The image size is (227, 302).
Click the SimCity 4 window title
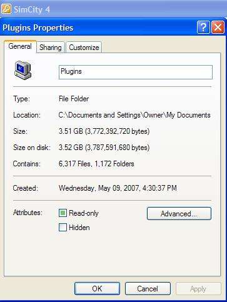[x=32, y=9]
